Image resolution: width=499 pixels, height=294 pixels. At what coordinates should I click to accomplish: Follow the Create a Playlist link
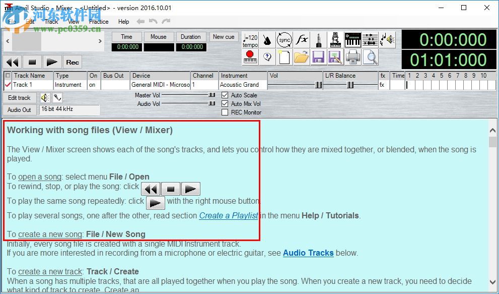point(229,215)
